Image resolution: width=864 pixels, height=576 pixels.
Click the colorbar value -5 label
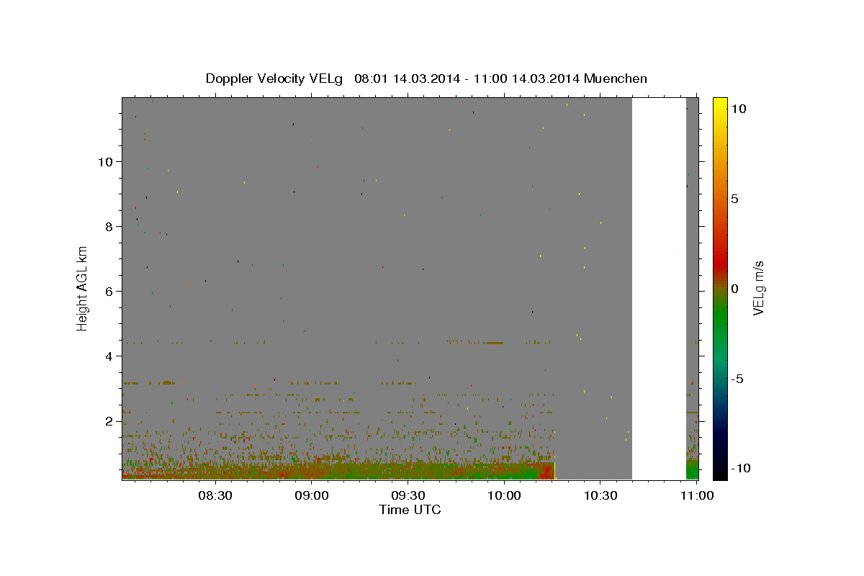tap(738, 379)
